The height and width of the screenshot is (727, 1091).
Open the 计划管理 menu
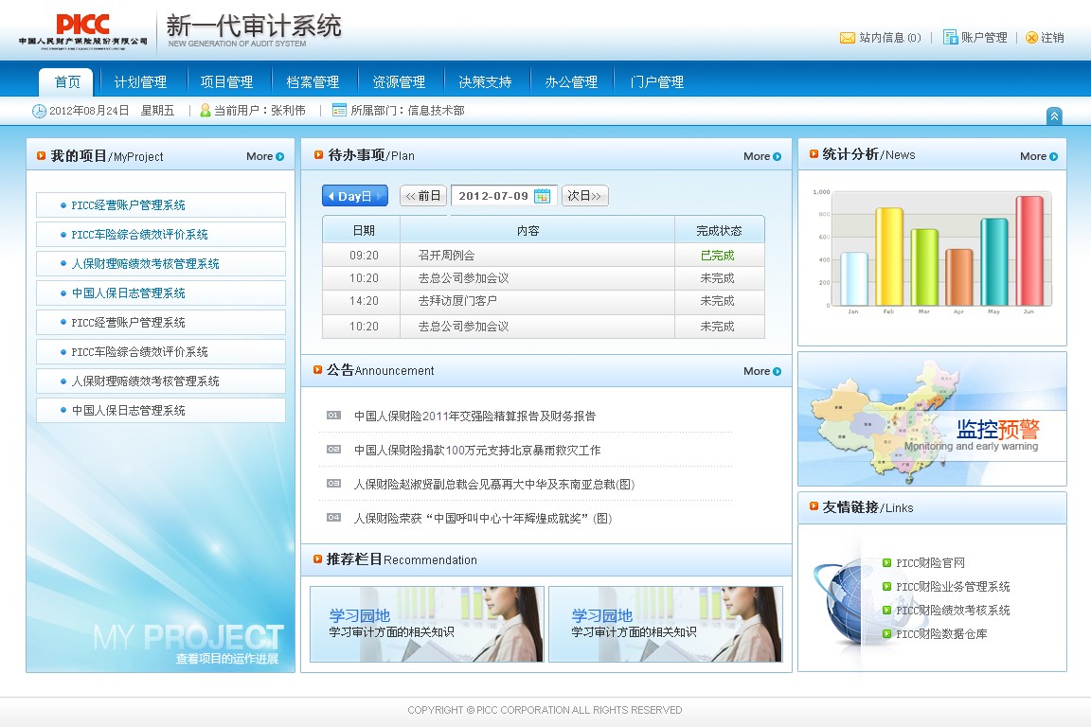[x=140, y=82]
